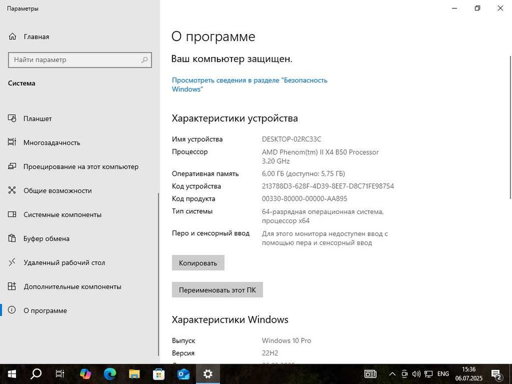Open the clock showing 15:36
512x384 pixels.
click(x=469, y=374)
